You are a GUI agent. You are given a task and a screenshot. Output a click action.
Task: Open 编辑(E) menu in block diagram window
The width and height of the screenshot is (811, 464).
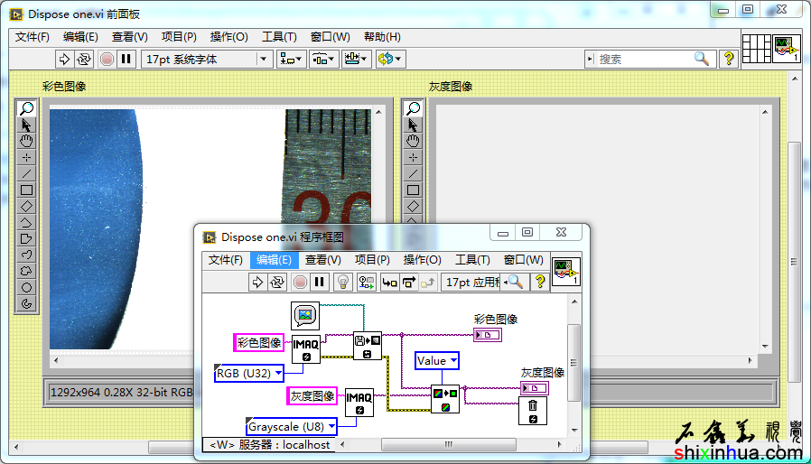click(275, 260)
